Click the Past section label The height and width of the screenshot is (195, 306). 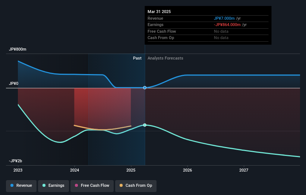pyautogui.click(x=137, y=58)
